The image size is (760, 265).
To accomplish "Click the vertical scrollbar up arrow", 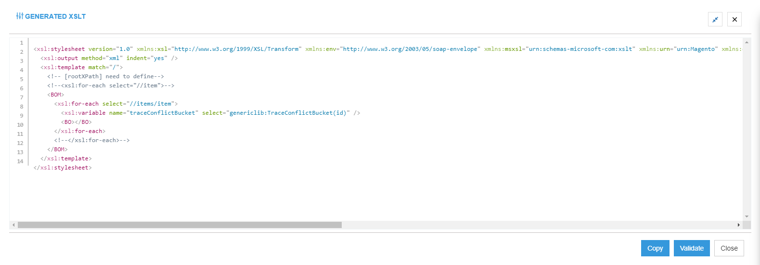I will (x=747, y=43).
